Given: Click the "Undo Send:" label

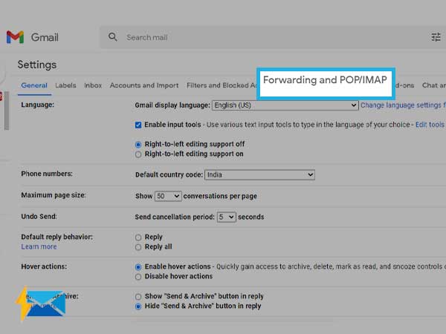Looking at the screenshot, I should (x=39, y=217).
